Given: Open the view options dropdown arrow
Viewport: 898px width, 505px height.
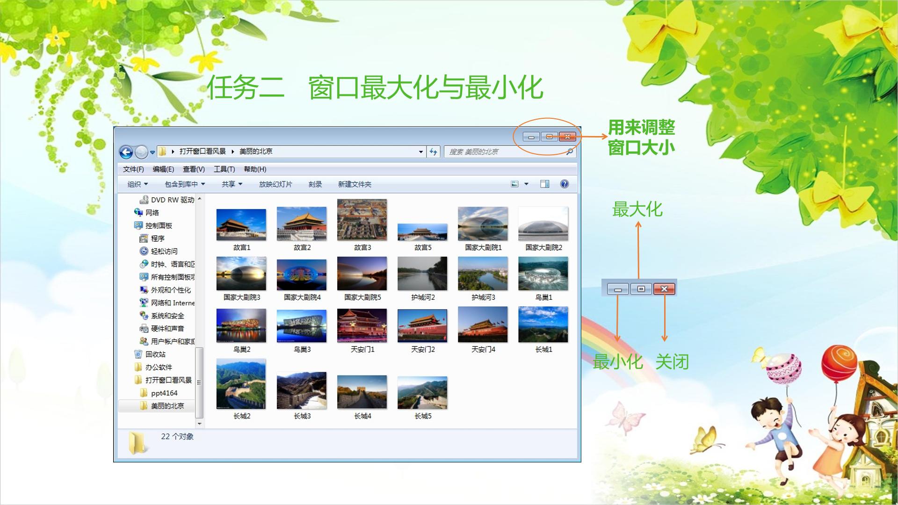Looking at the screenshot, I should (x=526, y=184).
